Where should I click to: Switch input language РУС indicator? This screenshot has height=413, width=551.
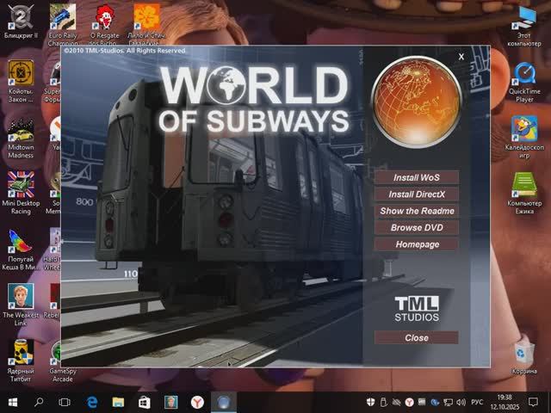point(477,402)
